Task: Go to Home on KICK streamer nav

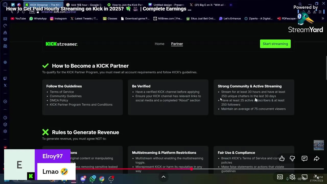Action: tap(159, 44)
